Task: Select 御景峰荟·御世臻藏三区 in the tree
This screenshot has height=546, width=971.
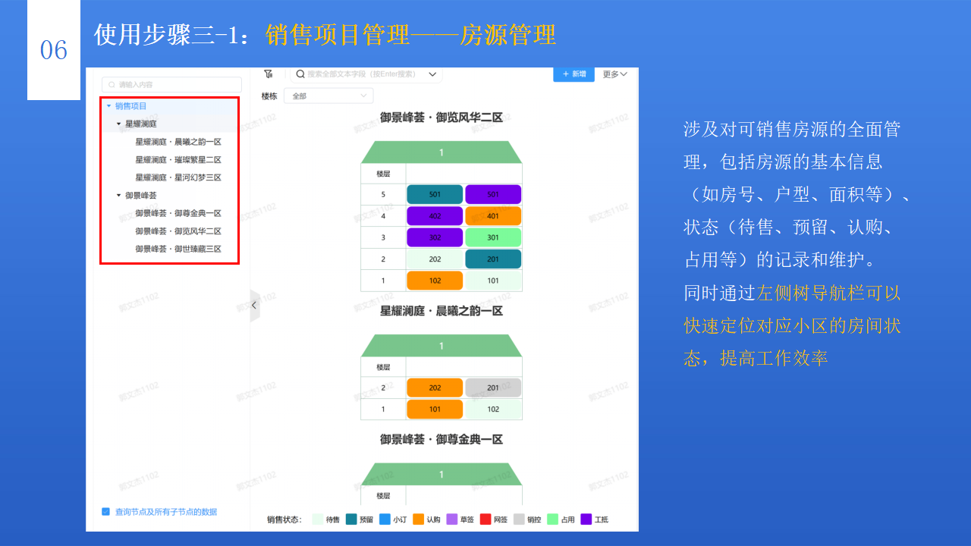Action: pos(177,249)
